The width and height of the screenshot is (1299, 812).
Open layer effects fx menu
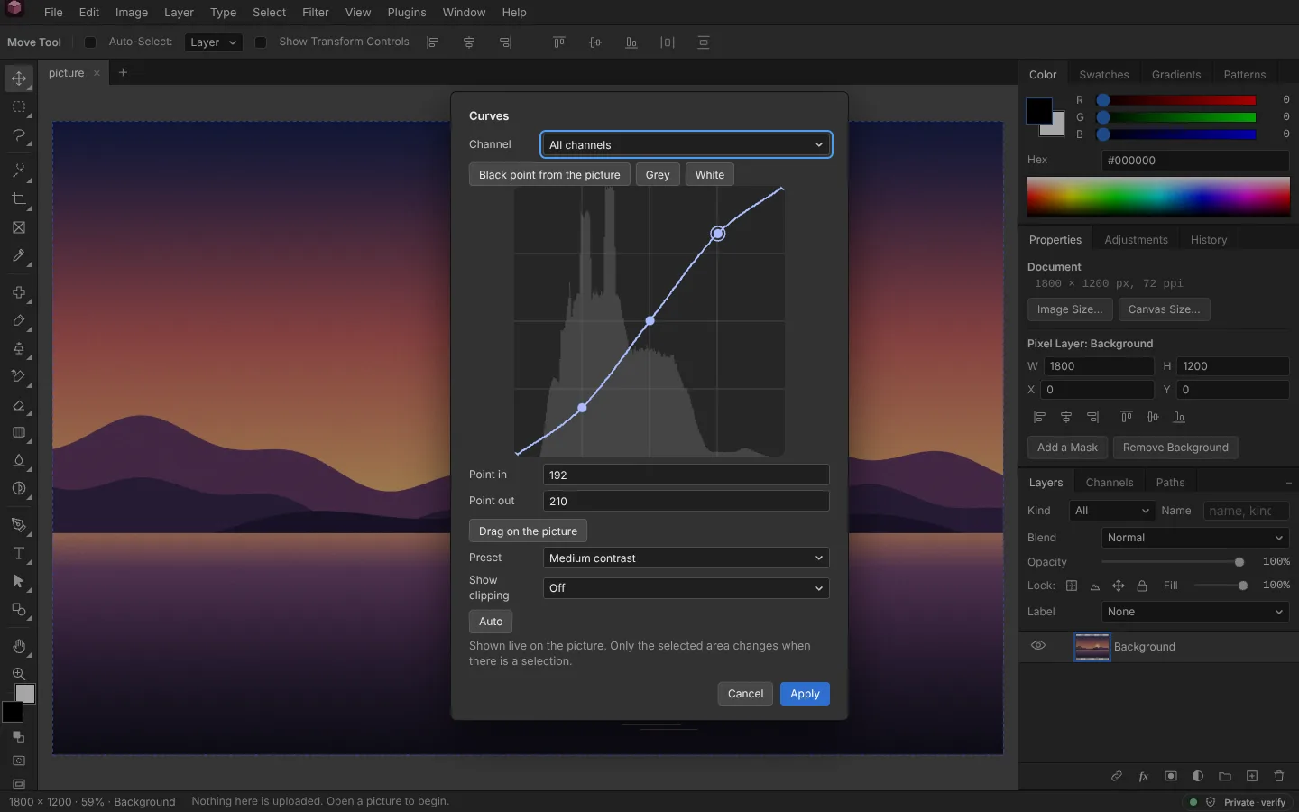pyautogui.click(x=1144, y=776)
